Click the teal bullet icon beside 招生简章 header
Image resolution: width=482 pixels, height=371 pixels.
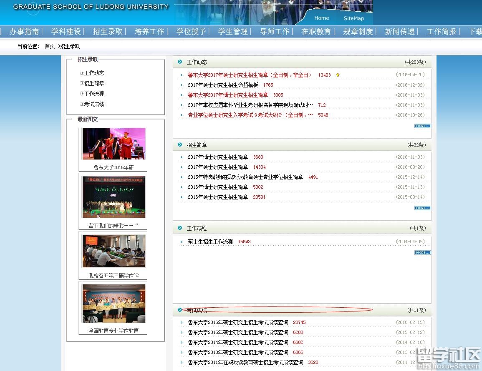[180, 145]
